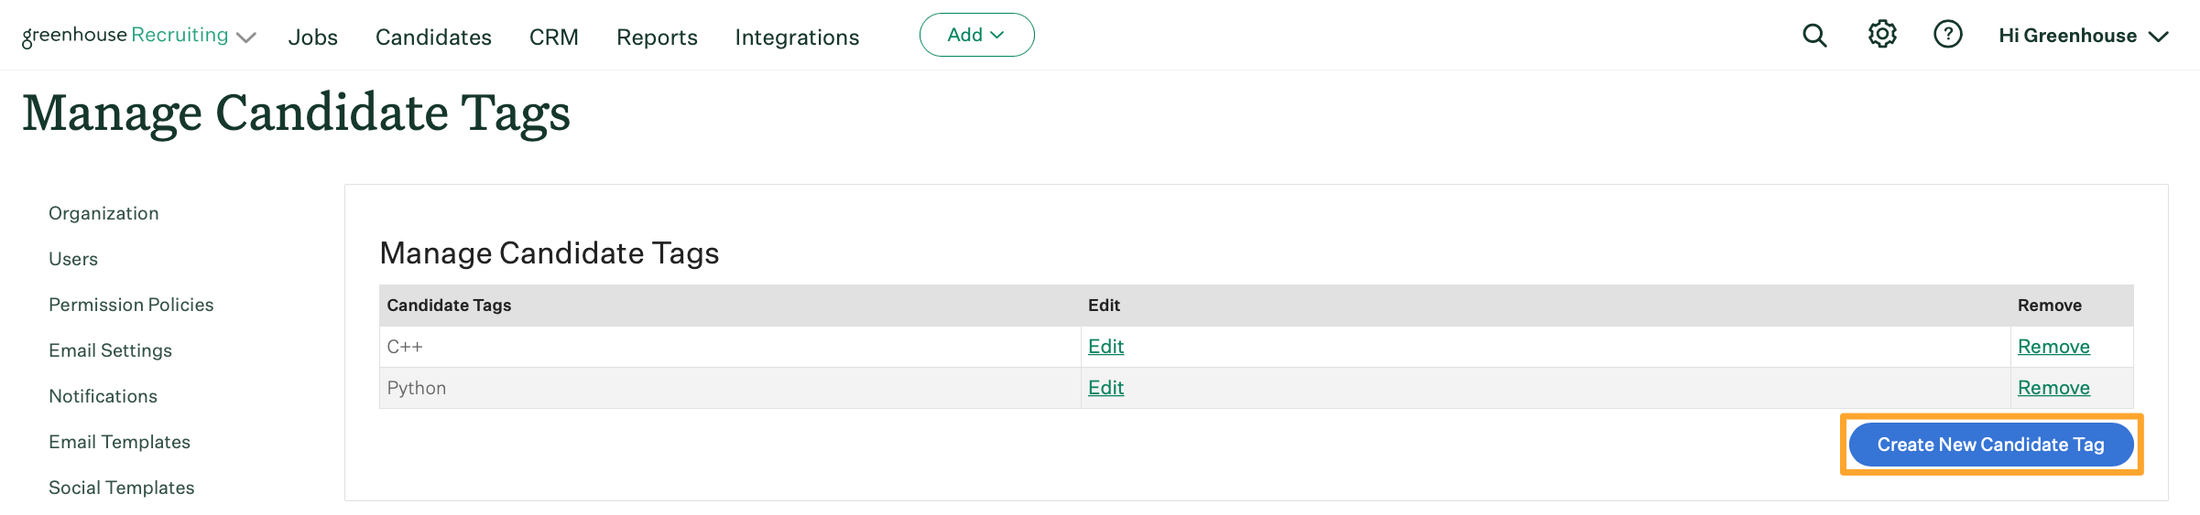Image resolution: width=2200 pixels, height=515 pixels.
Task: Remove the Python candidate tag
Action: coord(2053,388)
